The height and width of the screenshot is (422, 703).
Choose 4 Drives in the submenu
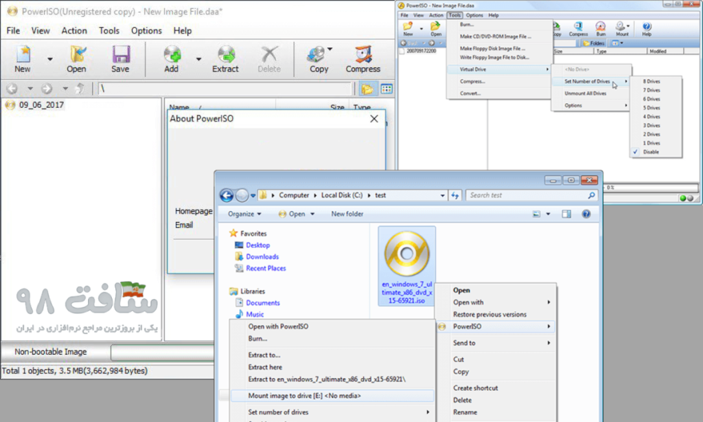point(651,117)
